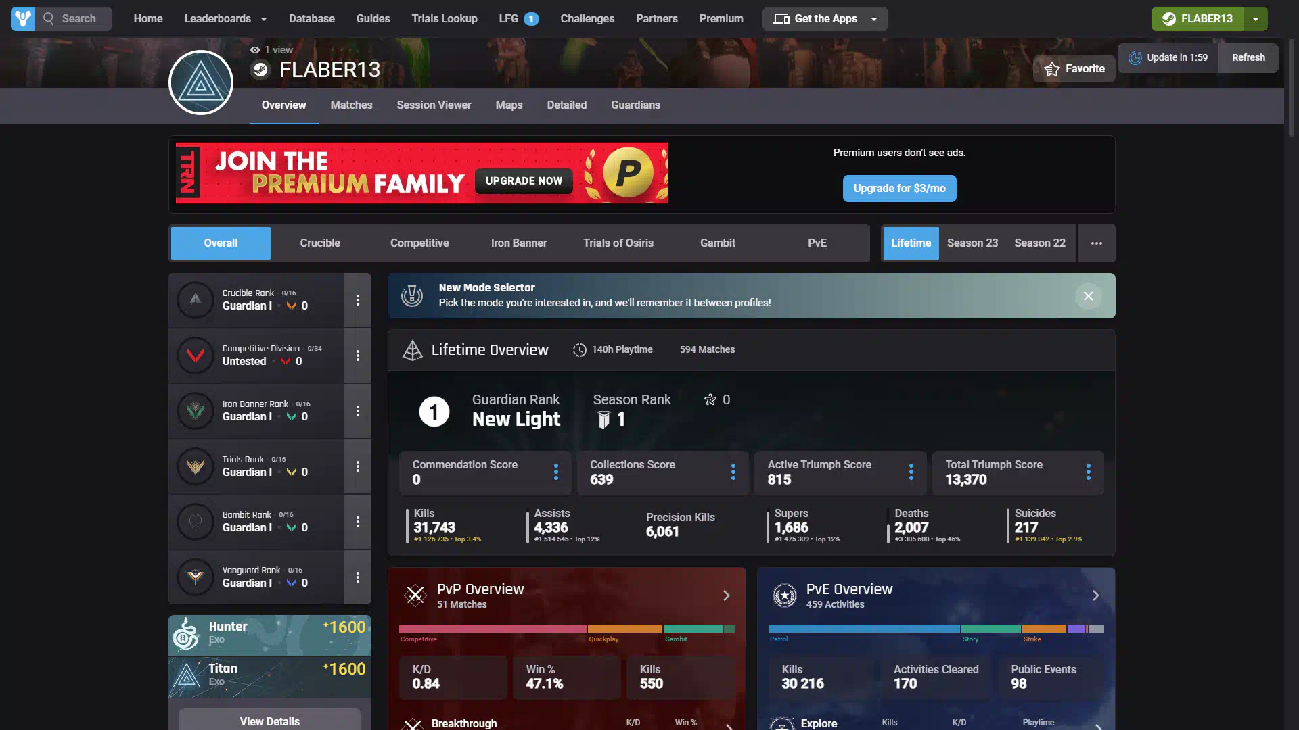This screenshot has width=1299, height=730.
Task: Click Upgrade for $3/mo button
Action: 899,189
